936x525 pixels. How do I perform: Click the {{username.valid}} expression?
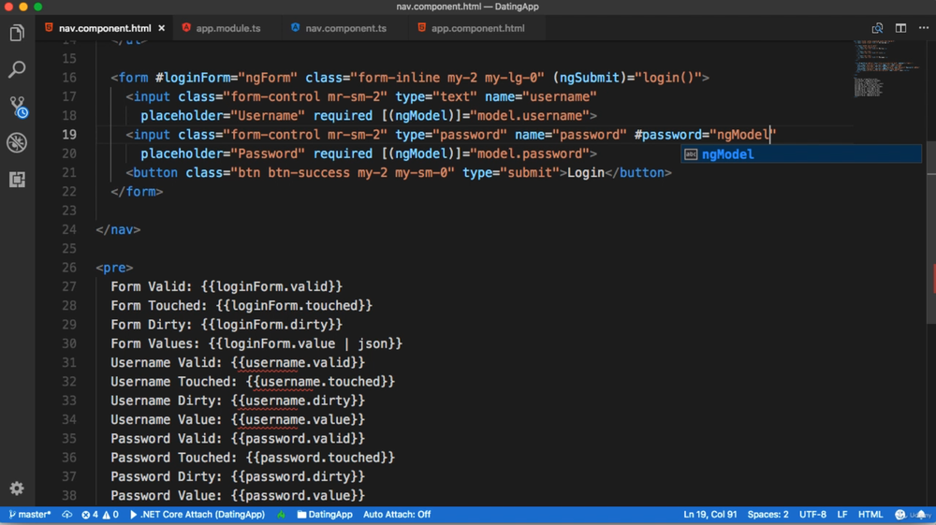(298, 362)
